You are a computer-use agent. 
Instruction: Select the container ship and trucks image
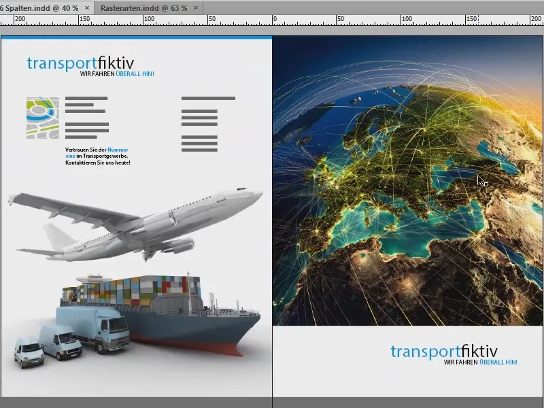pos(137,319)
